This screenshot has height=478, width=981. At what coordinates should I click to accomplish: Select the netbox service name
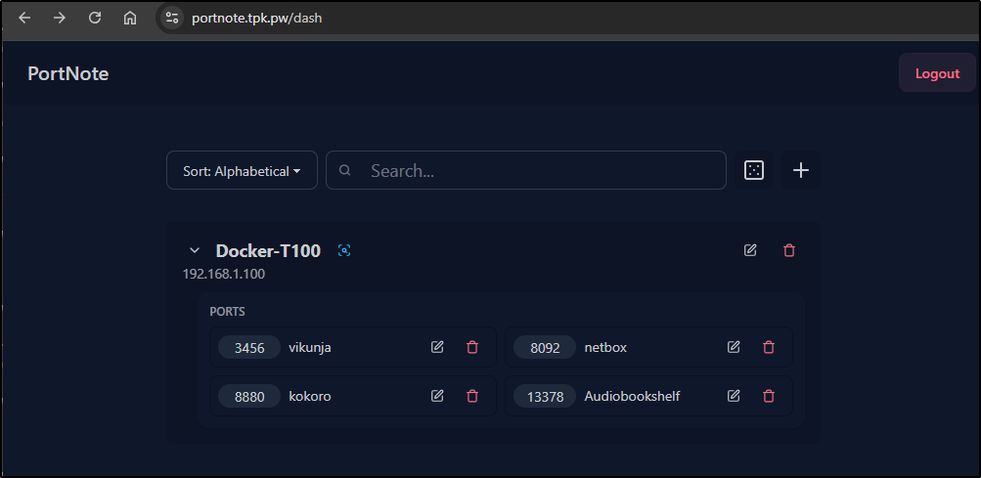coord(605,347)
